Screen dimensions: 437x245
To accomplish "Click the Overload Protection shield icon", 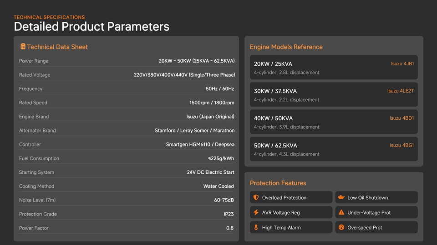I will click(x=256, y=197).
